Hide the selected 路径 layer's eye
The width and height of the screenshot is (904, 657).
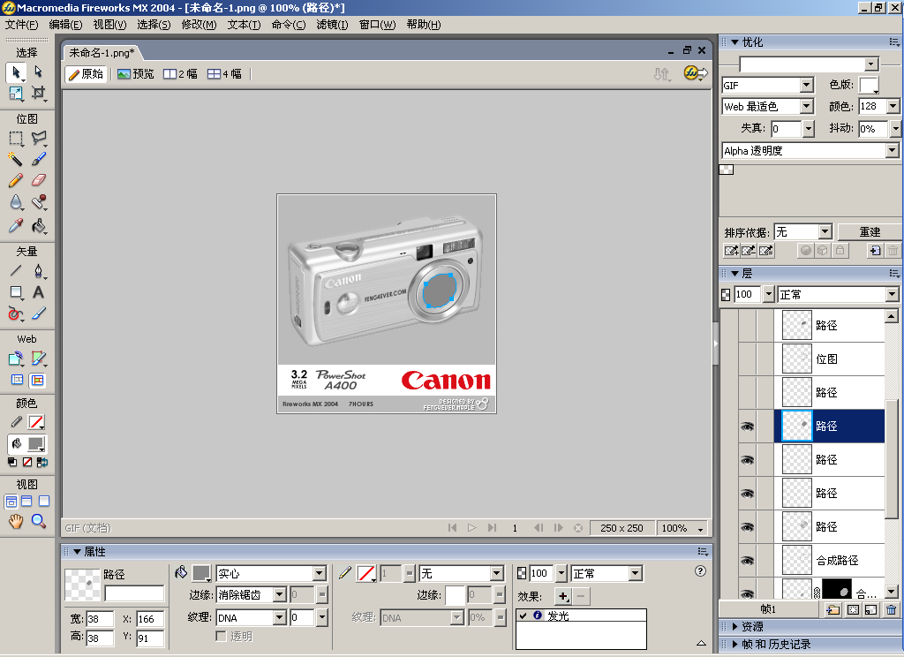[x=747, y=427]
